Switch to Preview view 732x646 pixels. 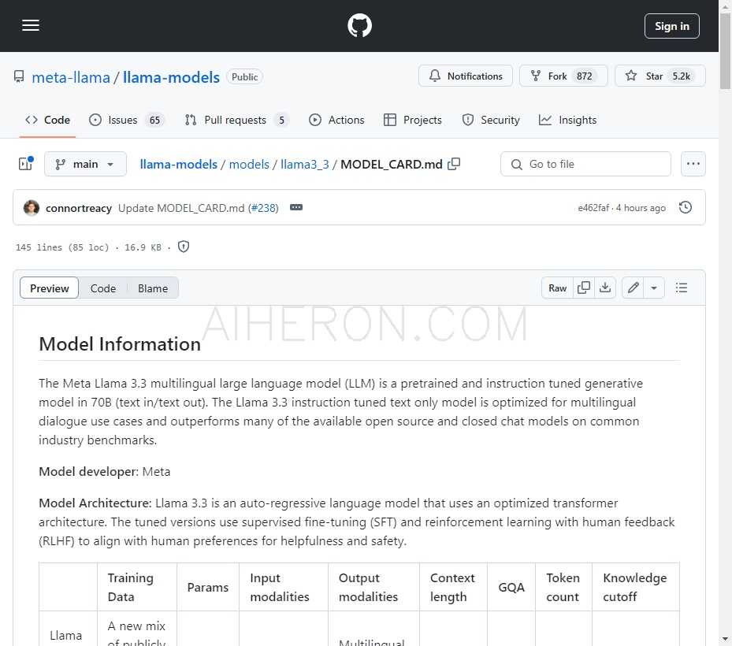coord(50,288)
